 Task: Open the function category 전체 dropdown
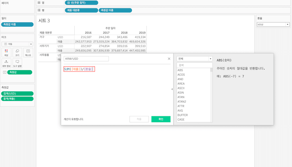[194, 59]
